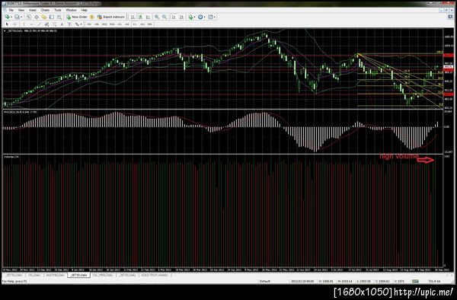Switch chart to Candlesticks mode
Viewport: 457px width, 300px height.
tap(140, 17)
